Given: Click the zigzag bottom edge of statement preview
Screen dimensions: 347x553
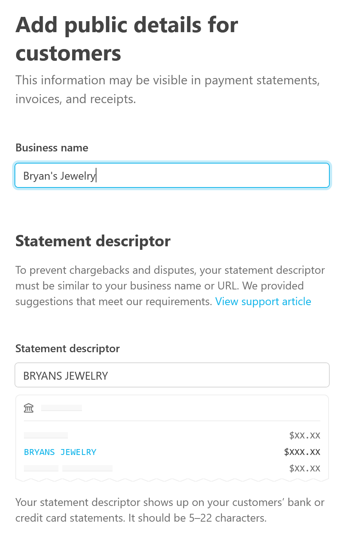Looking at the screenshot, I should coord(172,480).
